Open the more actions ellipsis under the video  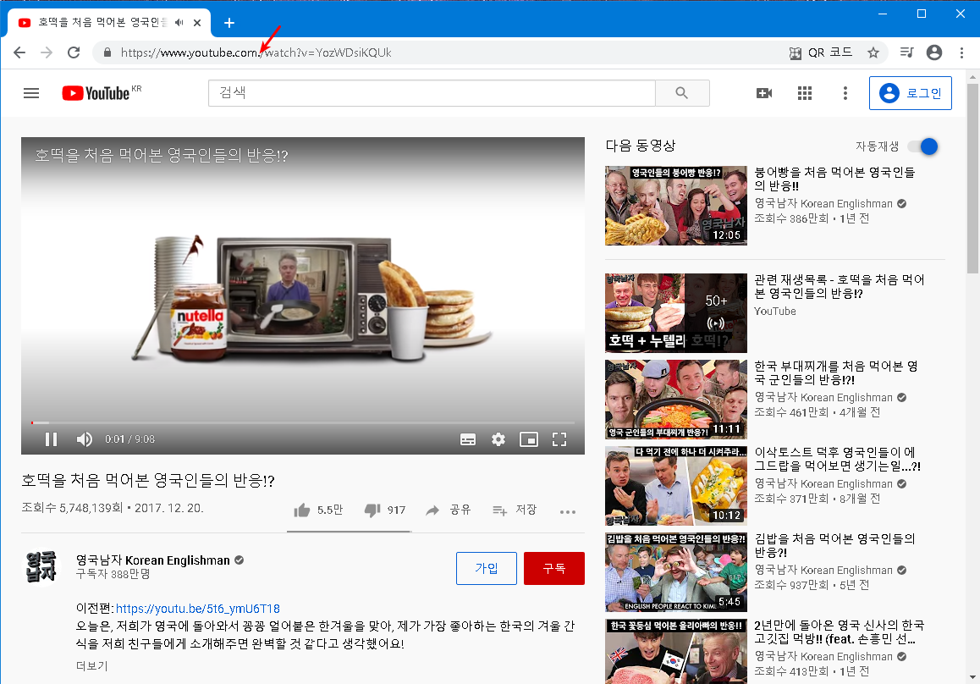(568, 510)
